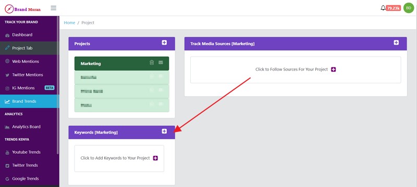This screenshot has width=417, height=187.
Task: Add keyword with Keywords header plus icon
Action: 164,131
